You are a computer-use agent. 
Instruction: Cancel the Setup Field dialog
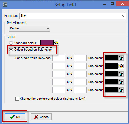[41, 117]
